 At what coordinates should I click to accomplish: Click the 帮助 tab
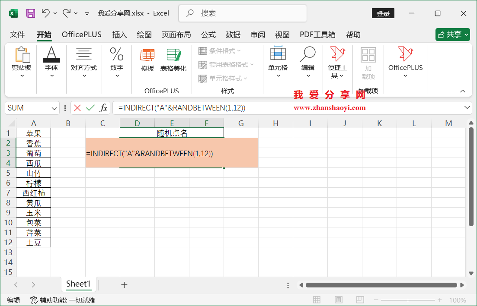click(353, 35)
